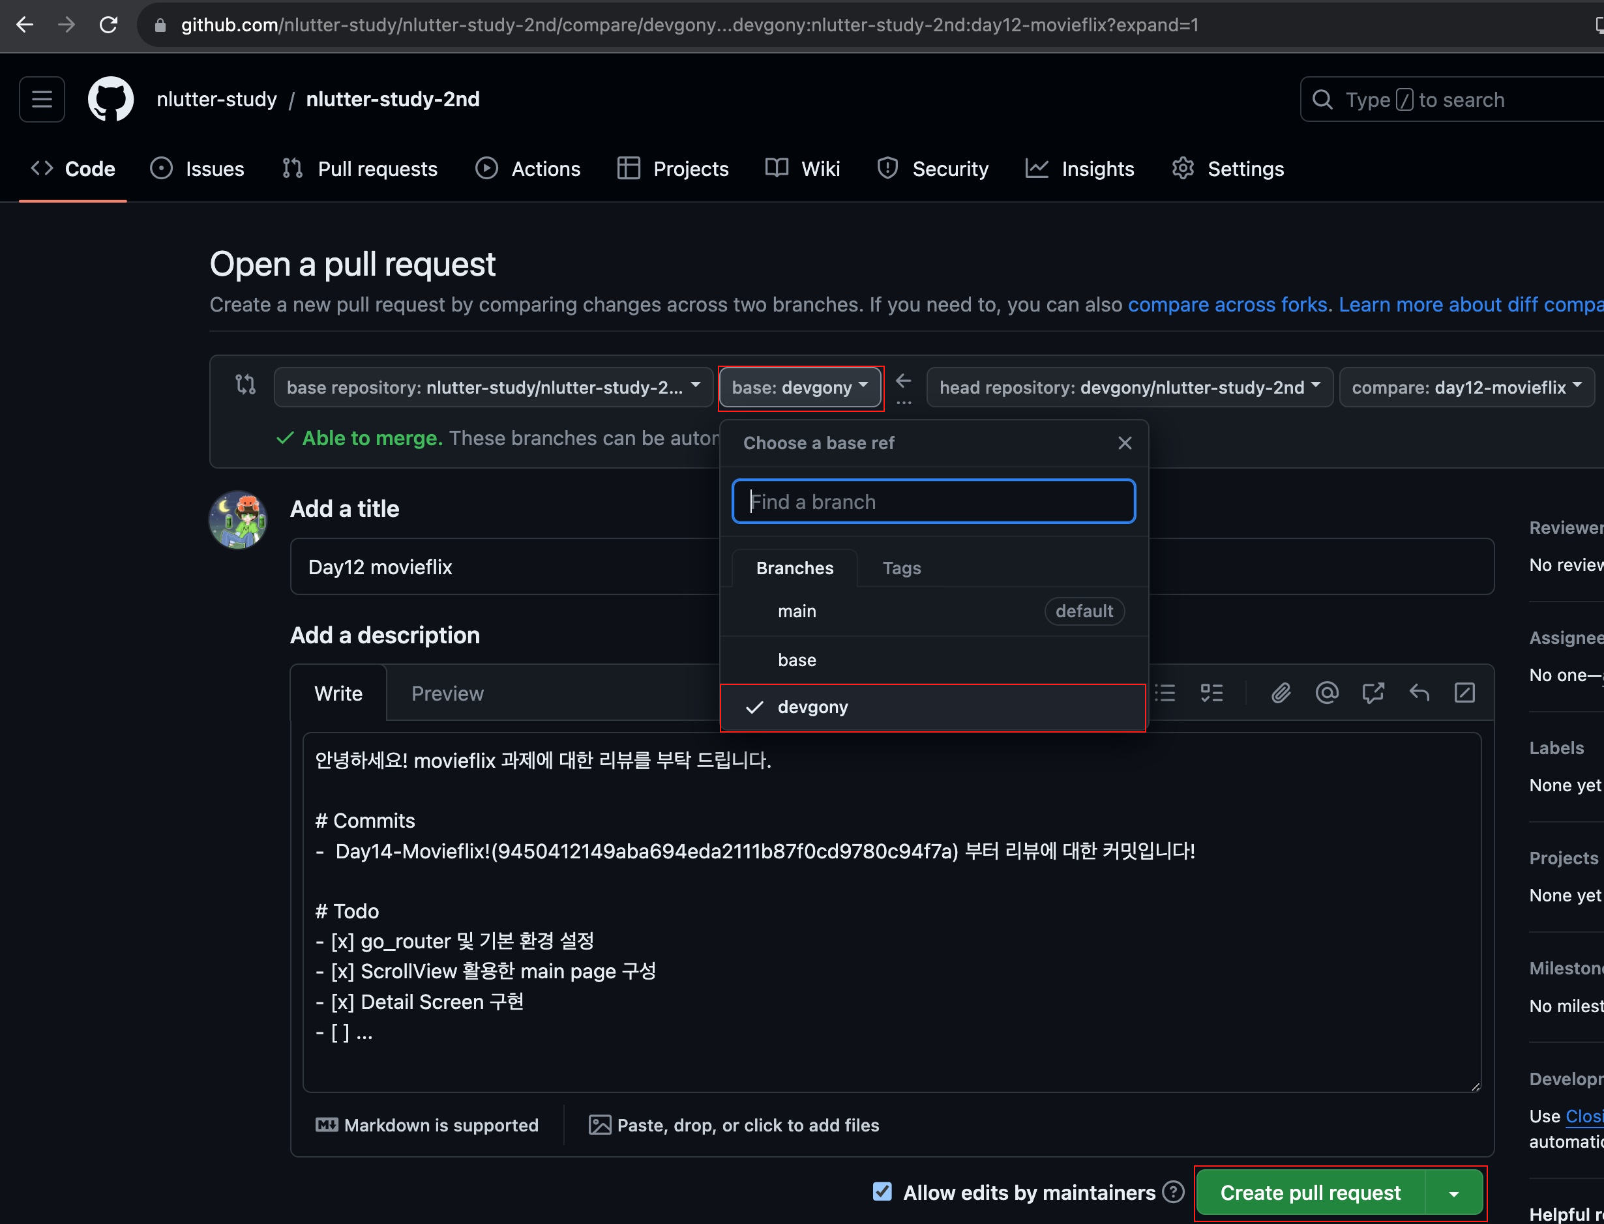The height and width of the screenshot is (1224, 1604).
Task: Reload the page with browser refresh icon
Action: click(x=109, y=25)
